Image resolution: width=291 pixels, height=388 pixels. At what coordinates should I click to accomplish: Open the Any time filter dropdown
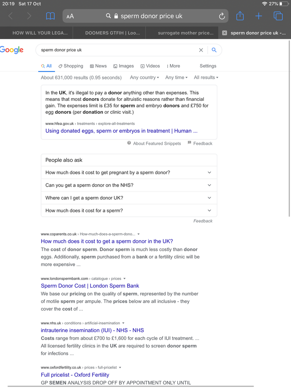(177, 78)
